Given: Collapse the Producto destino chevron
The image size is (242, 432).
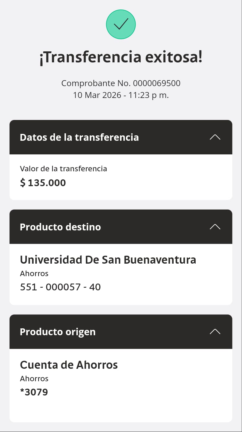Looking at the screenshot, I should click(x=215, y=227).
